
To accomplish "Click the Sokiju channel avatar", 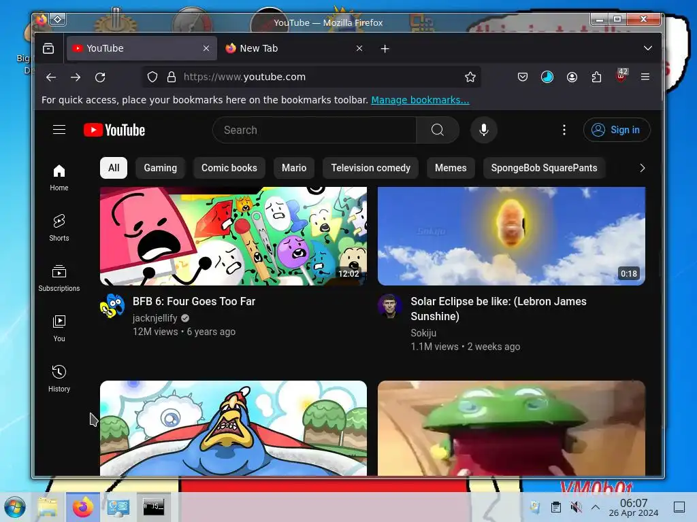I will [390, 306].
